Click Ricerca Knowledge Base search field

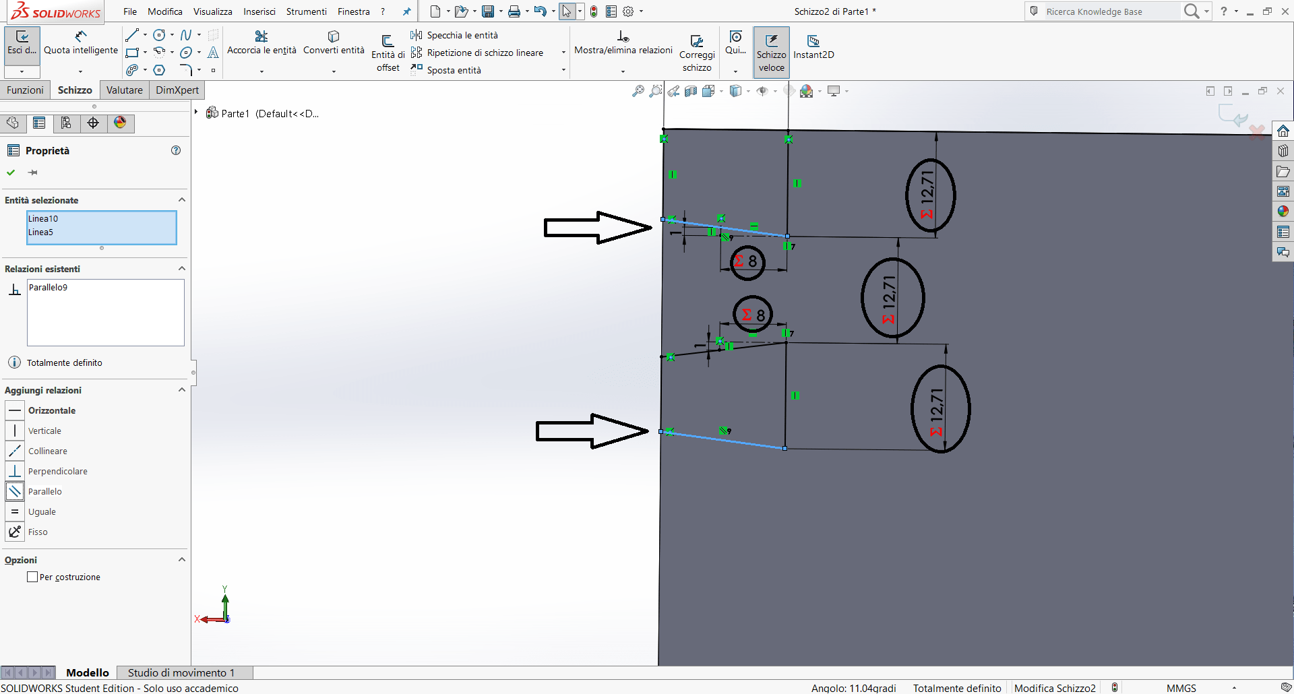click(1111, 11)
